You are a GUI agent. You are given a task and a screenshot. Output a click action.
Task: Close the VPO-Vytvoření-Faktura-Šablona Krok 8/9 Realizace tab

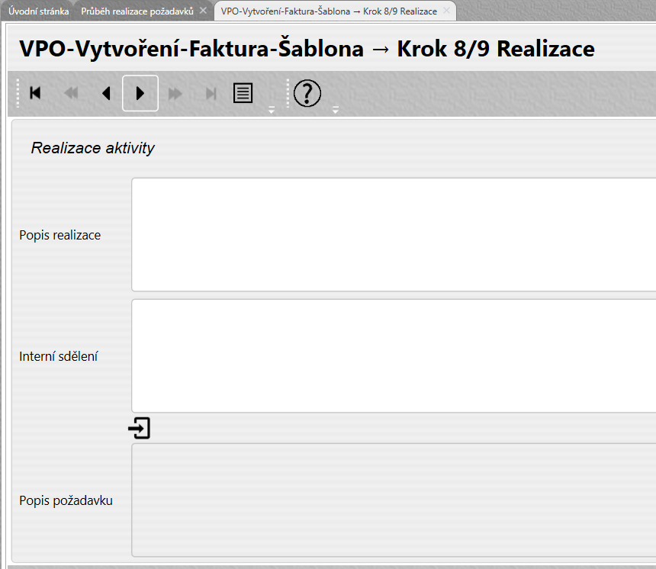pyautogui.click(x=447, y=11)
